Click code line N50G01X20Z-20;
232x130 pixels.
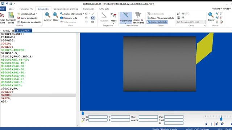(x=13, y=73)
